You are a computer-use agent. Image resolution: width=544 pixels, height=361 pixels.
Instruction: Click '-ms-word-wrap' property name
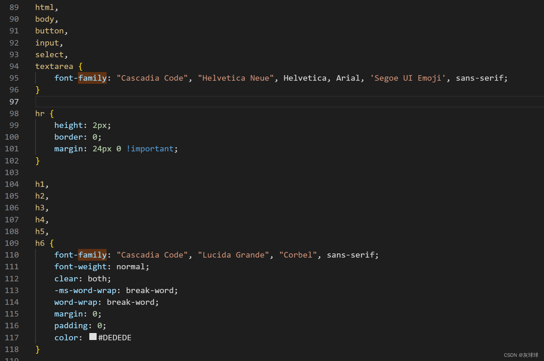click(x=85, y=290)
